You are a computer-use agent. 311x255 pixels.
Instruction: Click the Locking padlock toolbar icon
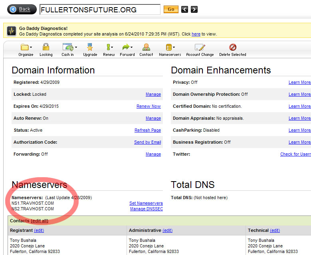(x=46, y=47)
